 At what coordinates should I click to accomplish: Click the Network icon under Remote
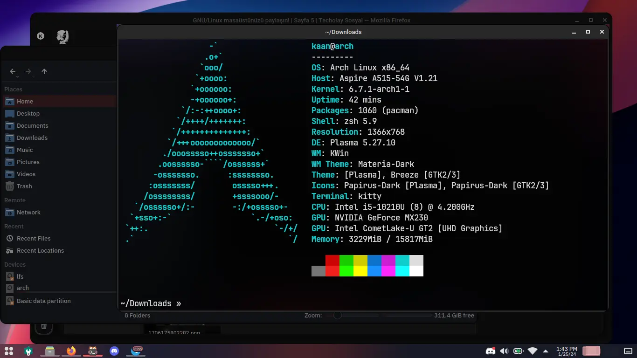[x=9, y=212]
